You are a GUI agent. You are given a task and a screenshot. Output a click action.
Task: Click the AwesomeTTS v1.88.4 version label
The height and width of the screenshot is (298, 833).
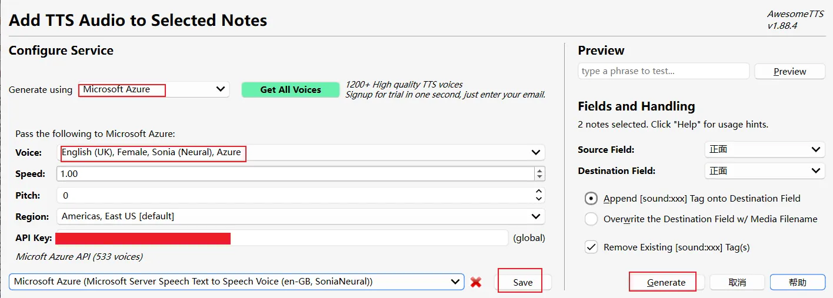(795, 20)
